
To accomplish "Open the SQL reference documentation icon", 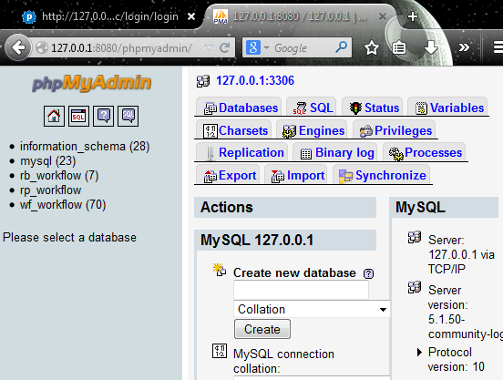I will tap(128, 116).
